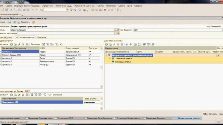Click the calculator icon in main toolbar
This screenshot has height=125, width=223.
click(92, 10)
